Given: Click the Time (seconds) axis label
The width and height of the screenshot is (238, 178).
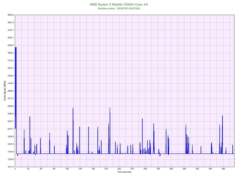Looking at the screenshot, I should [x=124, y=172].
